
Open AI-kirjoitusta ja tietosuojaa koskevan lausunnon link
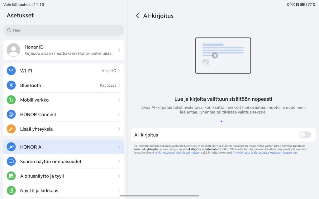point(265,153)
